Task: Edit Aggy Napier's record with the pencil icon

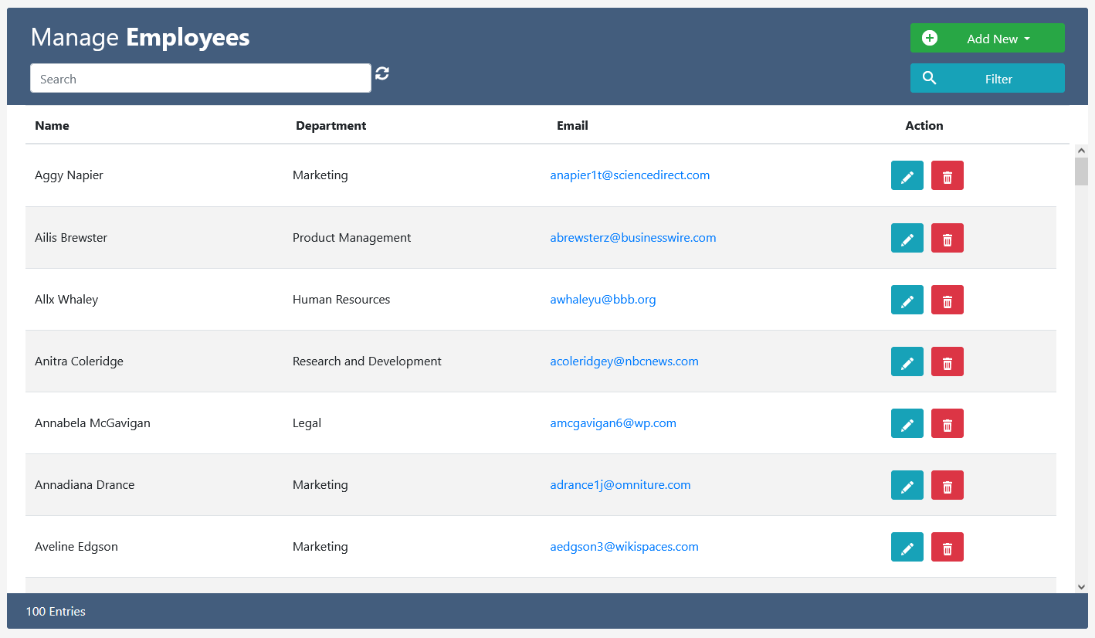Action: click(x=907, y=175)
